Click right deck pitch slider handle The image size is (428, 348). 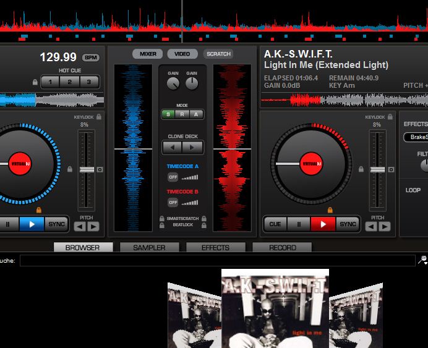378,169
